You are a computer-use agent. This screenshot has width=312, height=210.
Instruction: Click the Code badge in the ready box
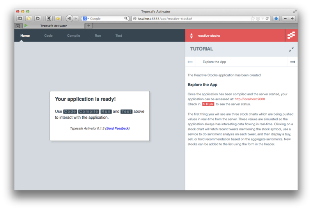point(70,111)
